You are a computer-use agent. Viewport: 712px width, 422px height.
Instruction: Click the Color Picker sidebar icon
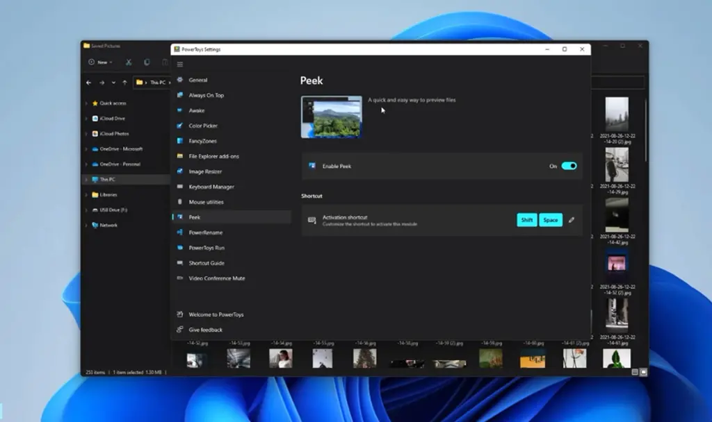coord(180,126)
